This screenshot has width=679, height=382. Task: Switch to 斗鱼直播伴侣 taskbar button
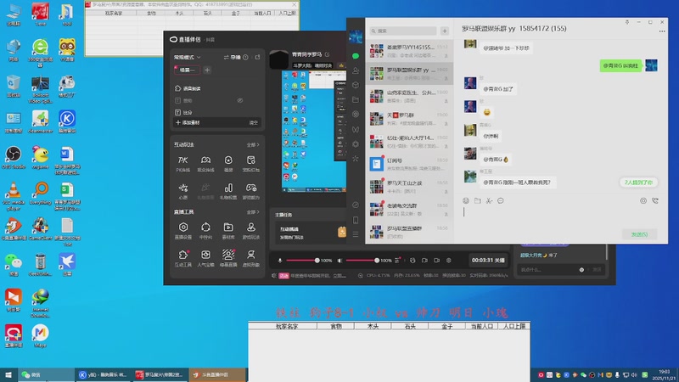[216, 374]
